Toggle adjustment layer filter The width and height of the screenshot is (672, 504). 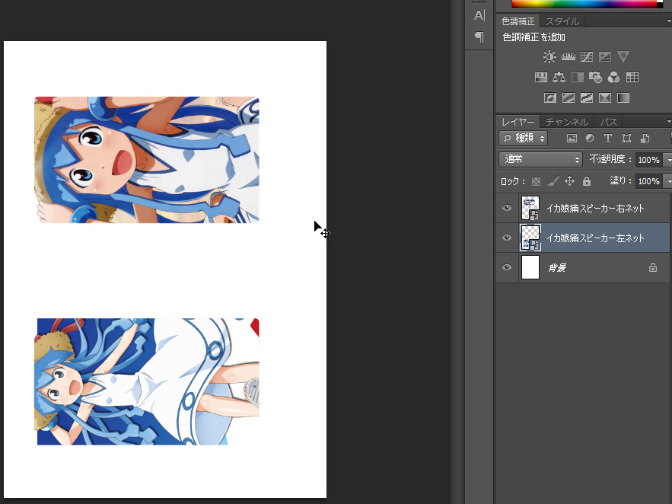pyautogui.click(x=590, y=138)
